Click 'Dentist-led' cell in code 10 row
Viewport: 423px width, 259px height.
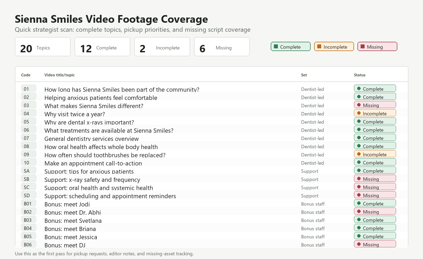click(x=312, y=163)
